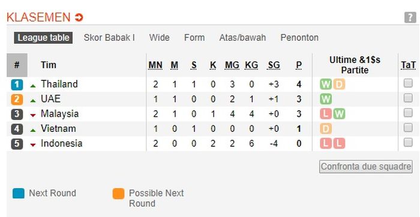
Task: Sort table by the P points column
Action: (x=299, y=65)
